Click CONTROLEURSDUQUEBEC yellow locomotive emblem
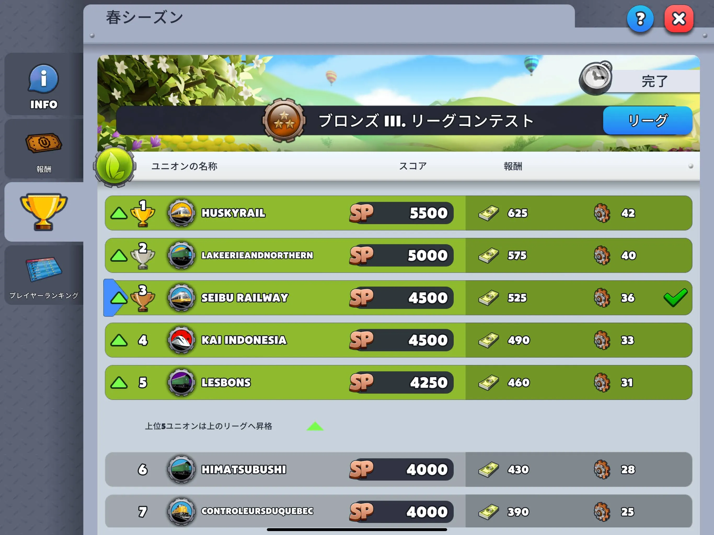This screenshot has height=535, width=714. pyautogui.click(x=181, y=512)
